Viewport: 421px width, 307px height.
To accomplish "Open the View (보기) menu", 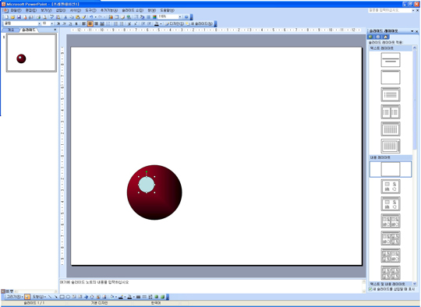I will click(x=46, y=10).
